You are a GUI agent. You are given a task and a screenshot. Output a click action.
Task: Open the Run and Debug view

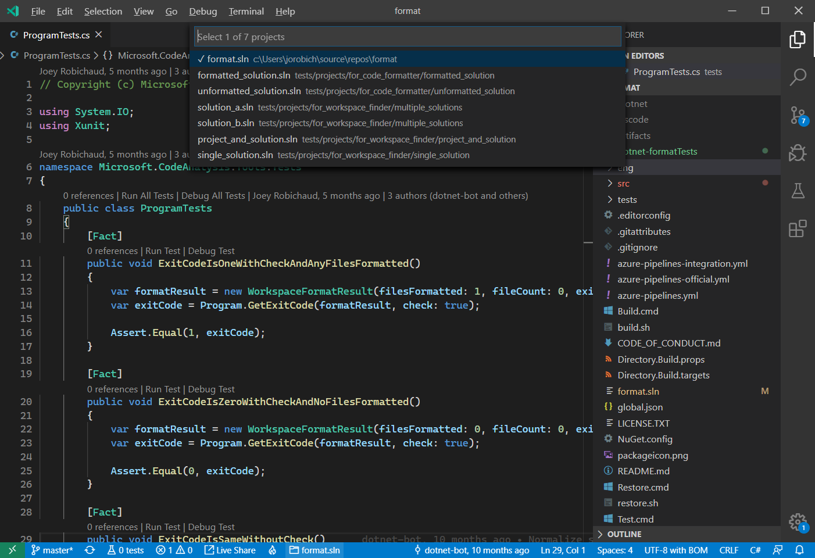[x=798, y=153]
